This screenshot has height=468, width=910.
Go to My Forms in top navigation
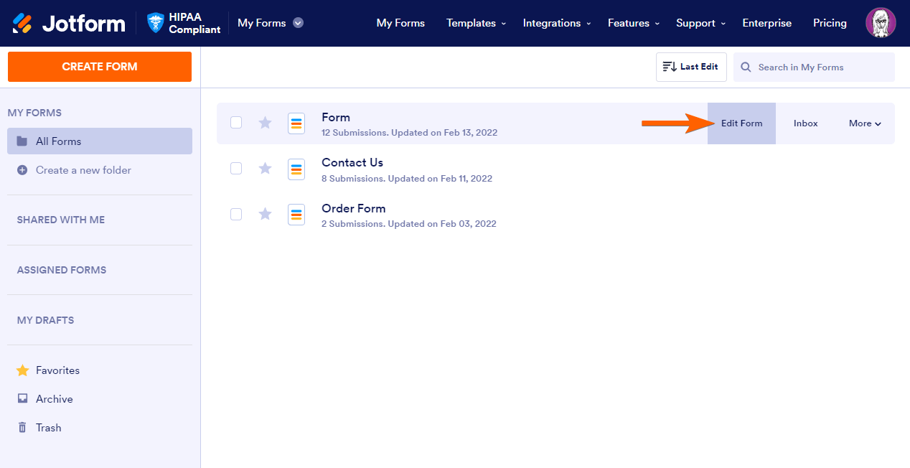click(400, 23)
